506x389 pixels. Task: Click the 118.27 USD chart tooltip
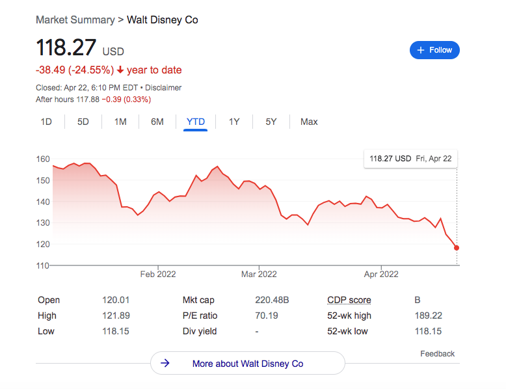point(410,158)
